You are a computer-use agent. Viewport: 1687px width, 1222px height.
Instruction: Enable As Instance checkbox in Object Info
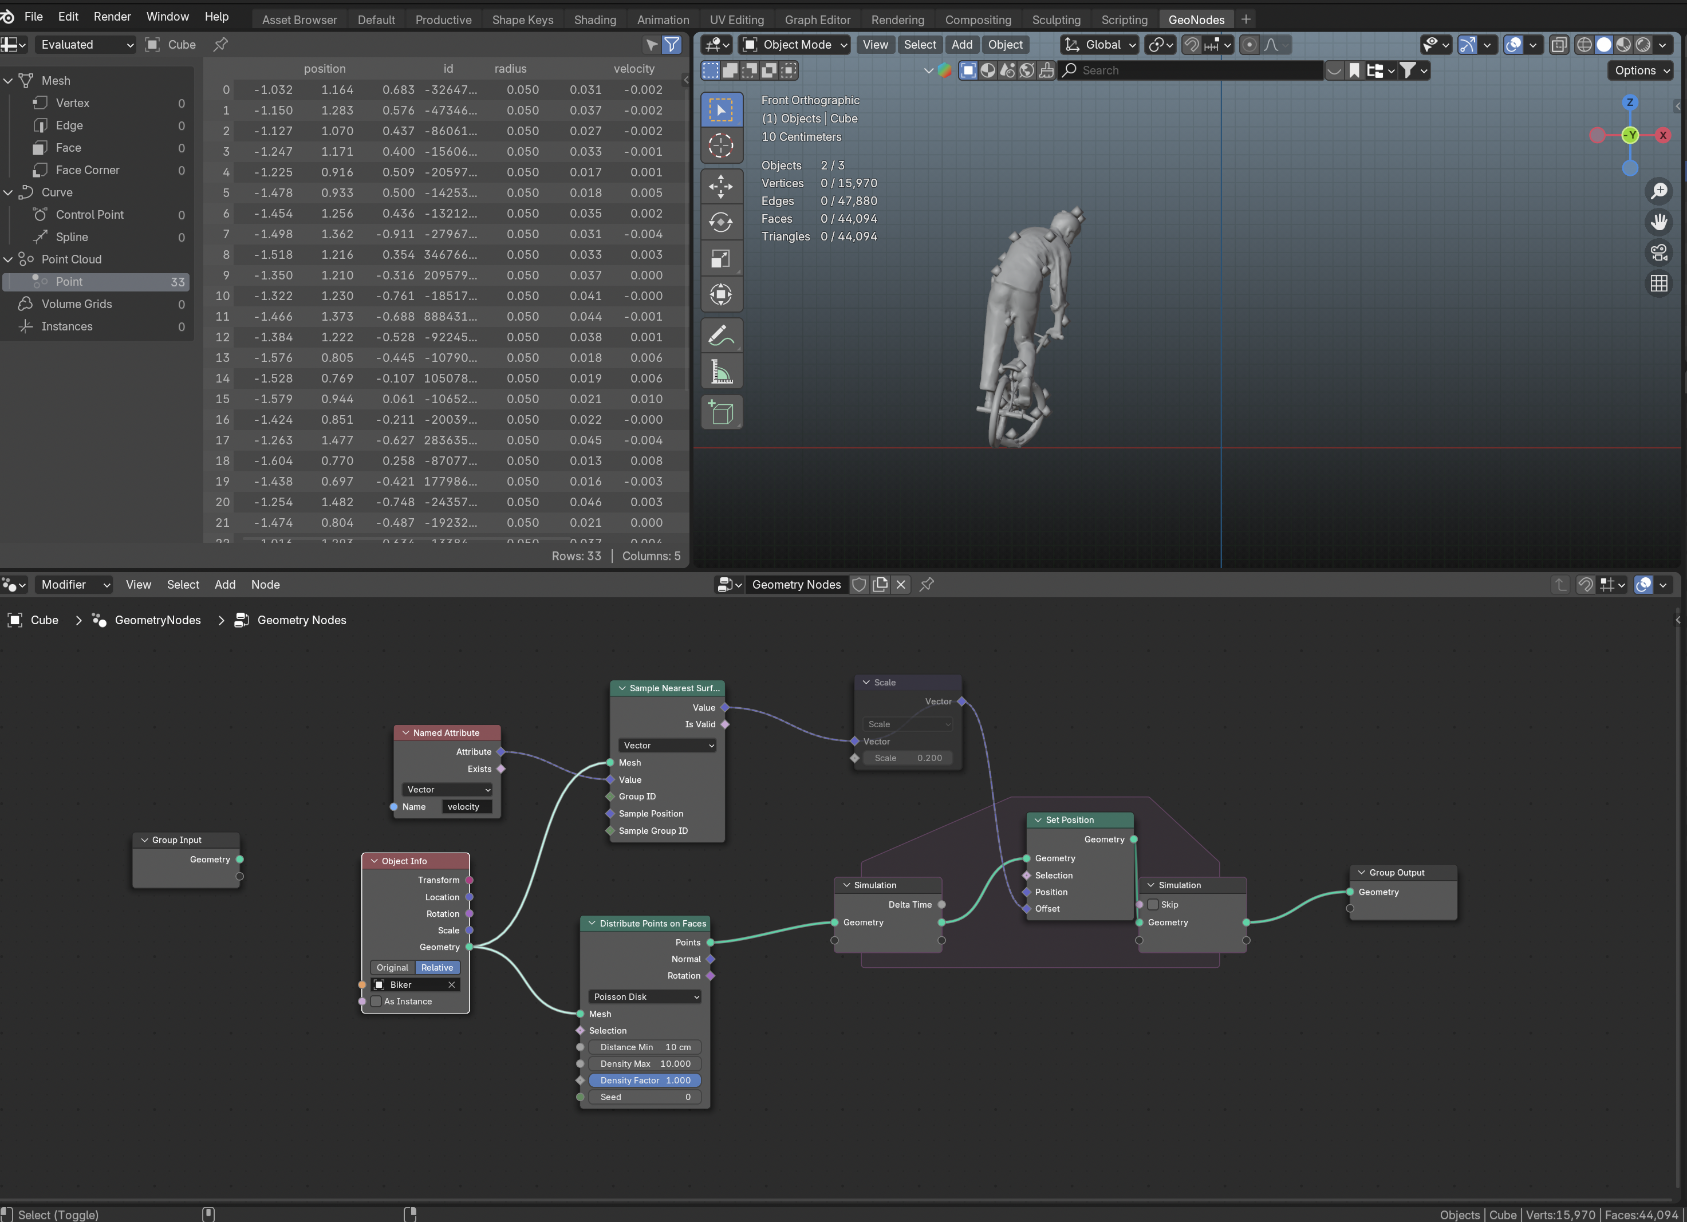click(x=376, y=1002)
